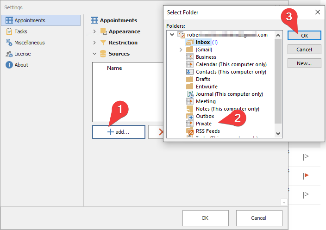Select the Meeting calendar folder

click(206, 101)
